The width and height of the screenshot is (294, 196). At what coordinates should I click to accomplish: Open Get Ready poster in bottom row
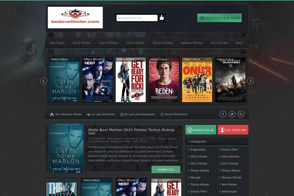[166, 187]
